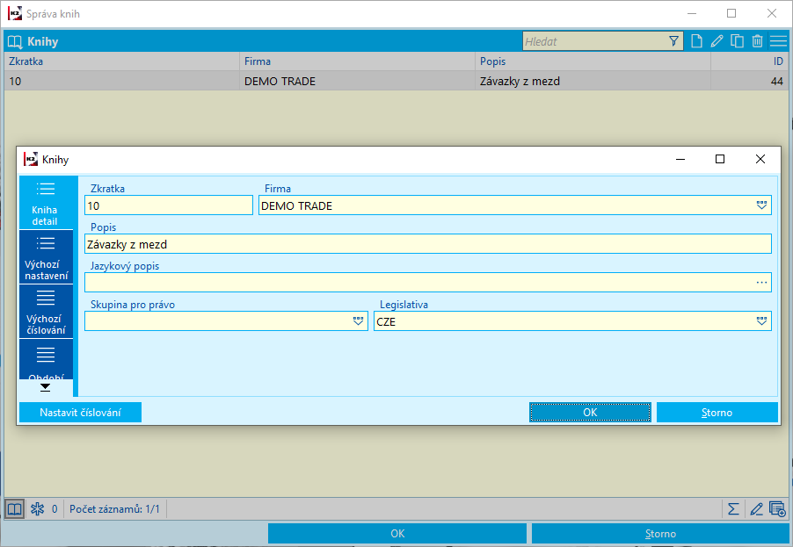The width and height of the screenshot is (793, 547).
Task: Click the filter funnel icon in search box
Action: click(673, 41)
